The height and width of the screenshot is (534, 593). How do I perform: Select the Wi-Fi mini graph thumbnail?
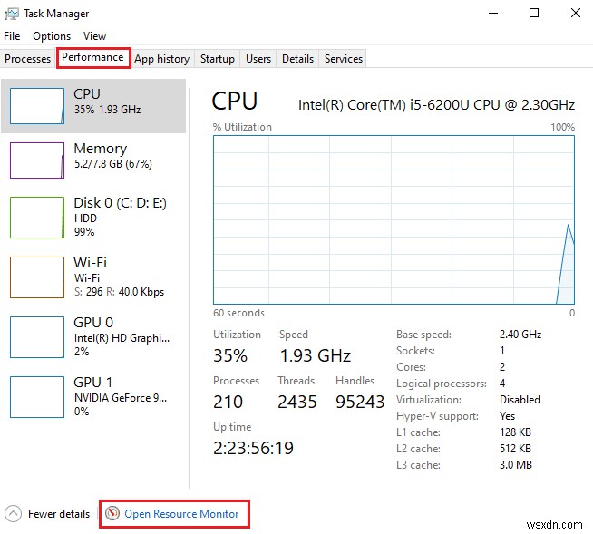pyautogui.click(x=37, y=277)
